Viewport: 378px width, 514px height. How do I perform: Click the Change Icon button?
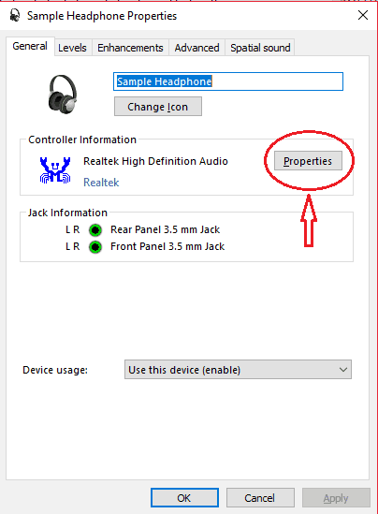click(158, 107)
